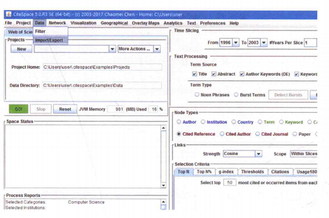Click the Reset button
The image size is (329, 218).
65,109
